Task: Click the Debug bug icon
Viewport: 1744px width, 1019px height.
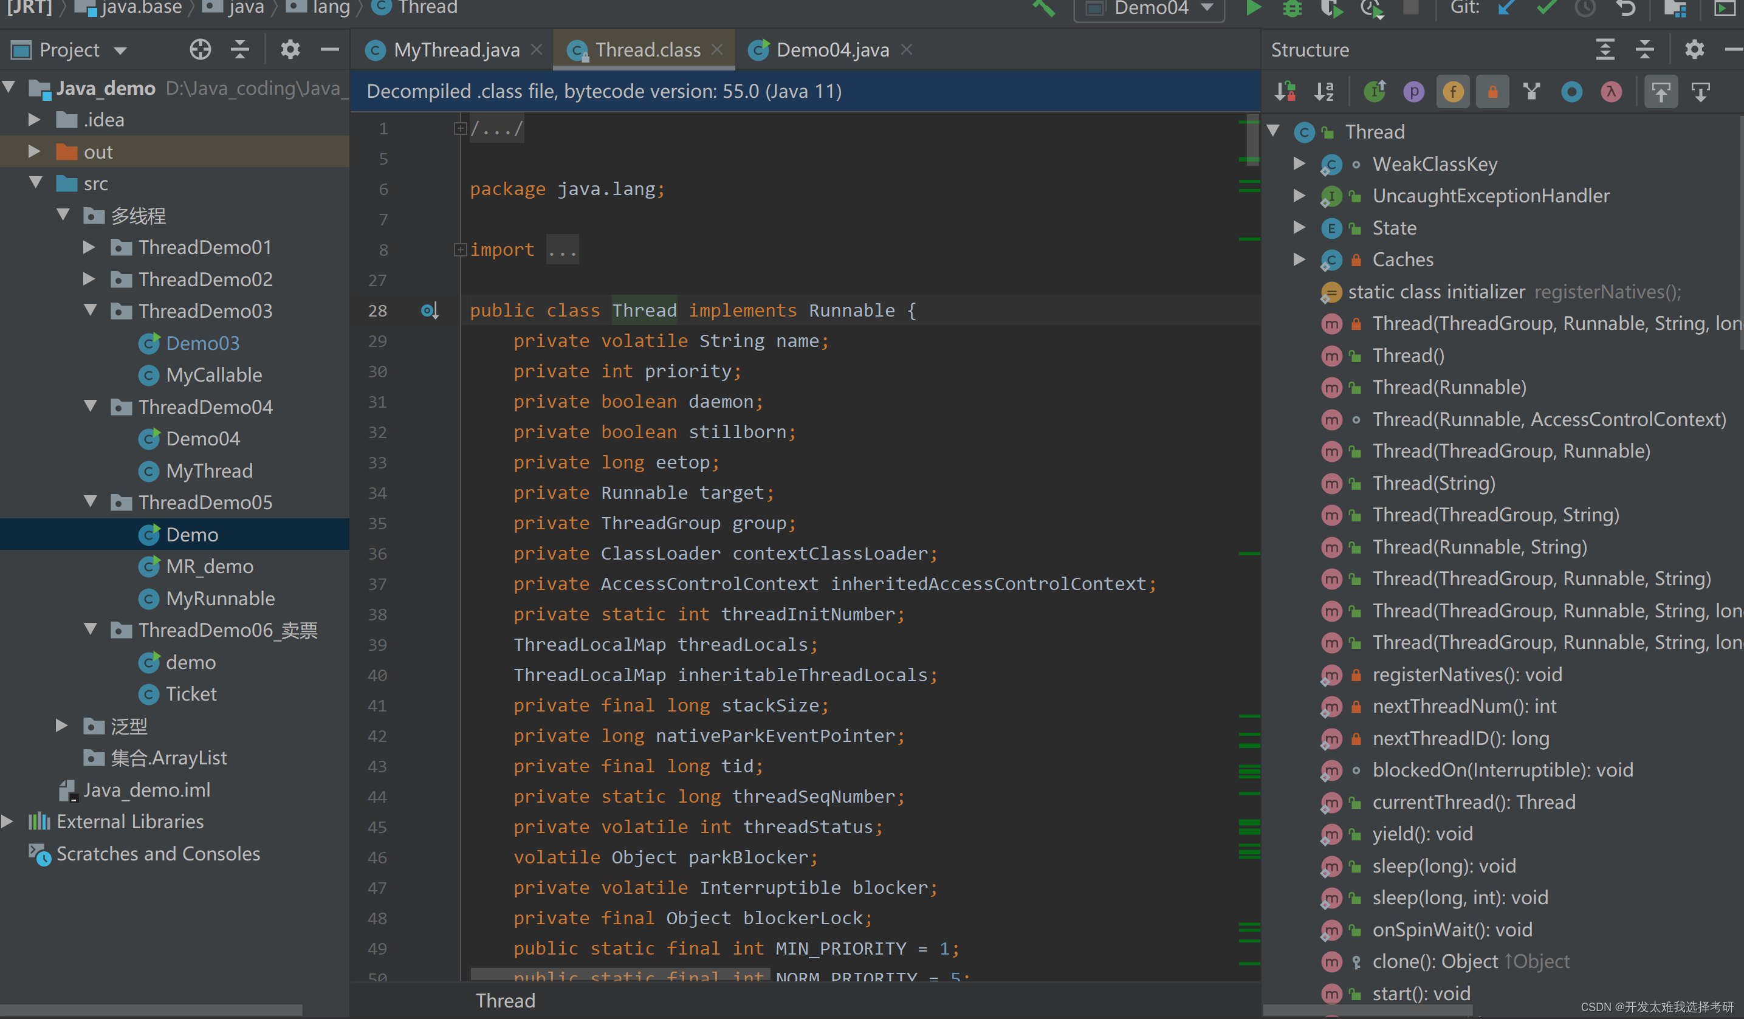Action: point(1291,9)
